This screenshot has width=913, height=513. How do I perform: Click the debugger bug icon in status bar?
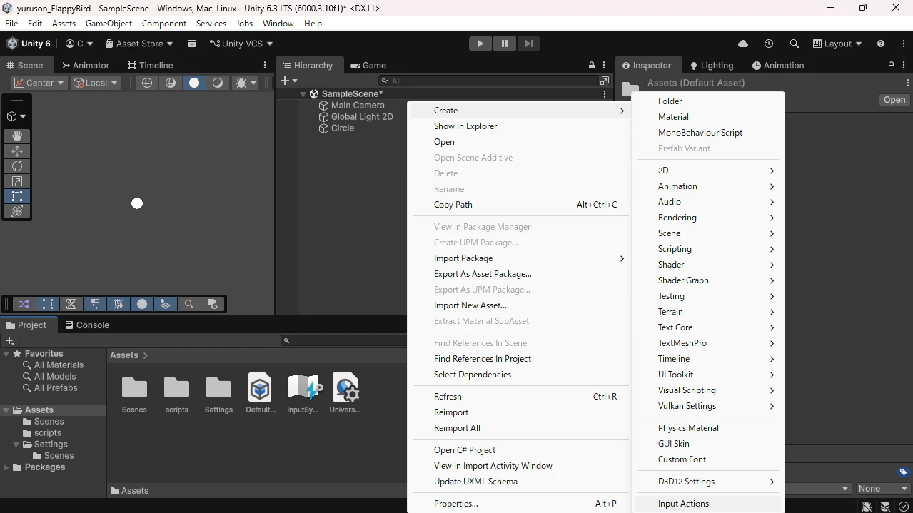click(867, 506)
